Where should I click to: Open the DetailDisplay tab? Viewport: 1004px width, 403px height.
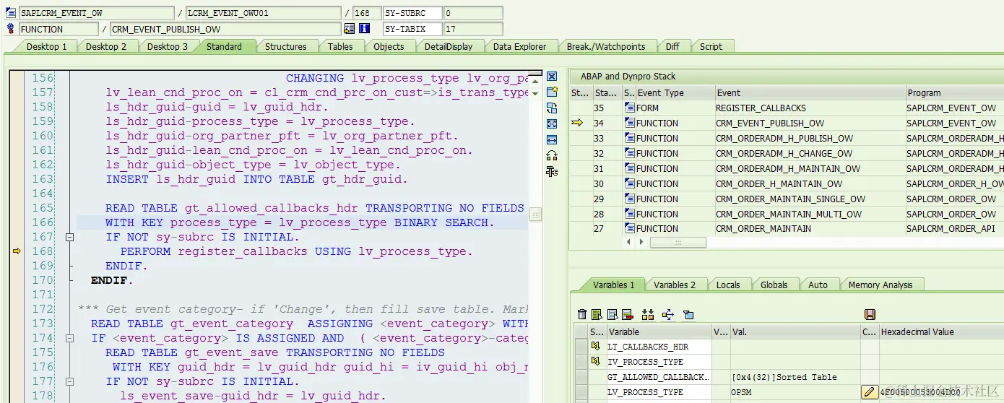point(448,46)
